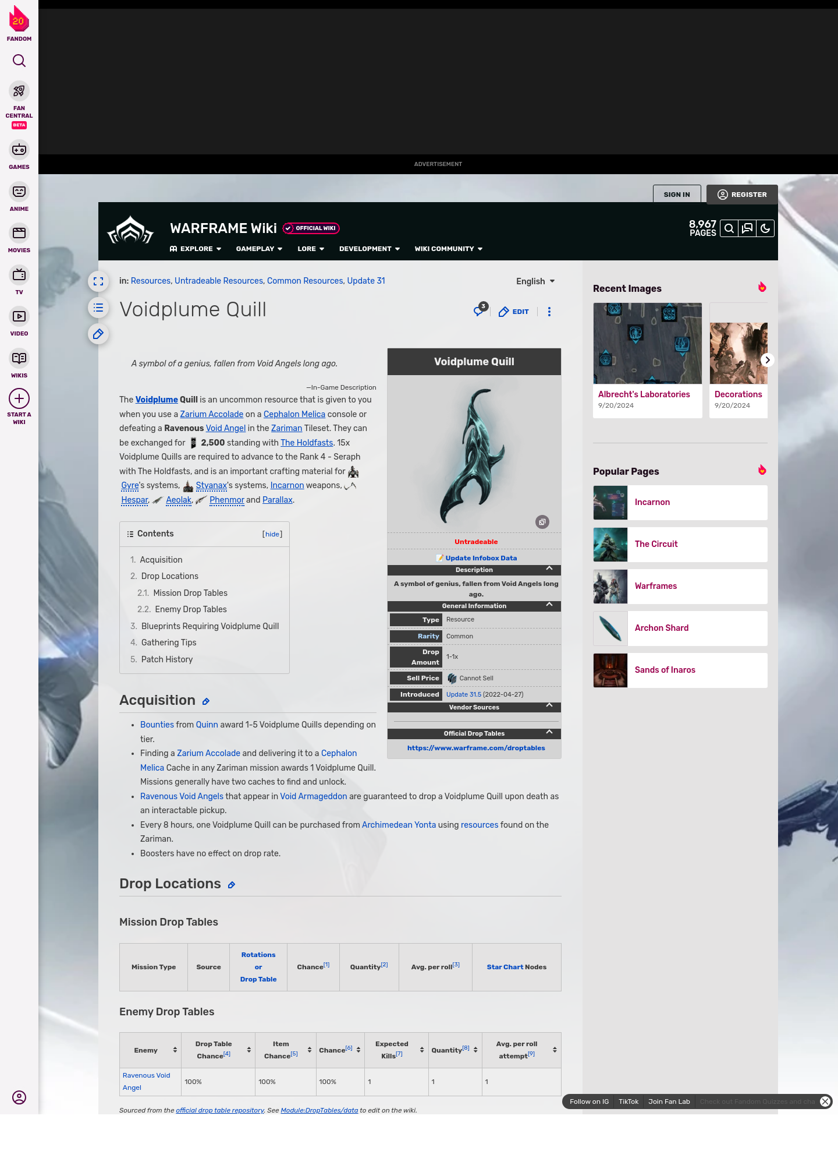Open The Circuit popular page
This screenshot has height=1165, width=838.
pyautogui.click(x=680, y=545)
